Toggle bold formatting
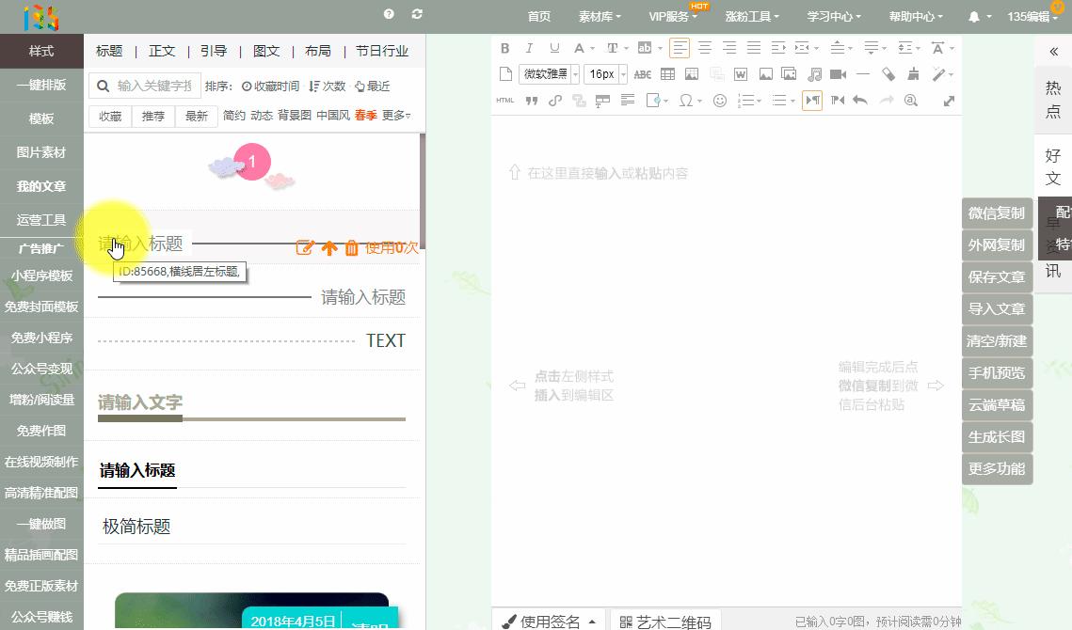This screenshot has height=630, width=1072. pos(505,48)
